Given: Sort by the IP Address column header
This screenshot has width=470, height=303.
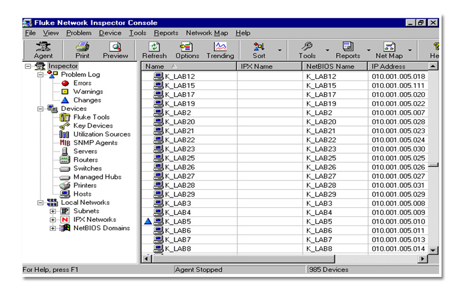Looking at the screenshot, I should pyautogui.click(x=398, y=66).
